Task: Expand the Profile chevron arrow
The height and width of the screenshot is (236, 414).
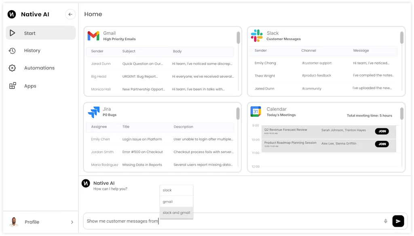Action: (72, 222)
